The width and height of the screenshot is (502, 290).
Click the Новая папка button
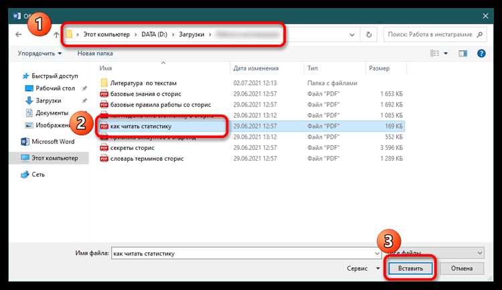[x=95, y=54]
